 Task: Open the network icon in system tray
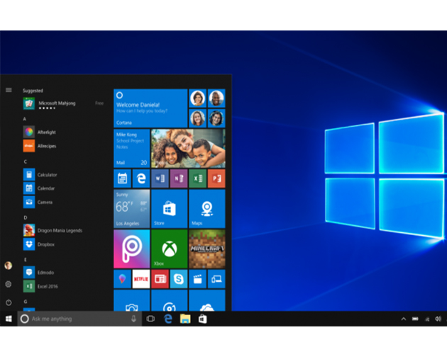click(427, 319)
